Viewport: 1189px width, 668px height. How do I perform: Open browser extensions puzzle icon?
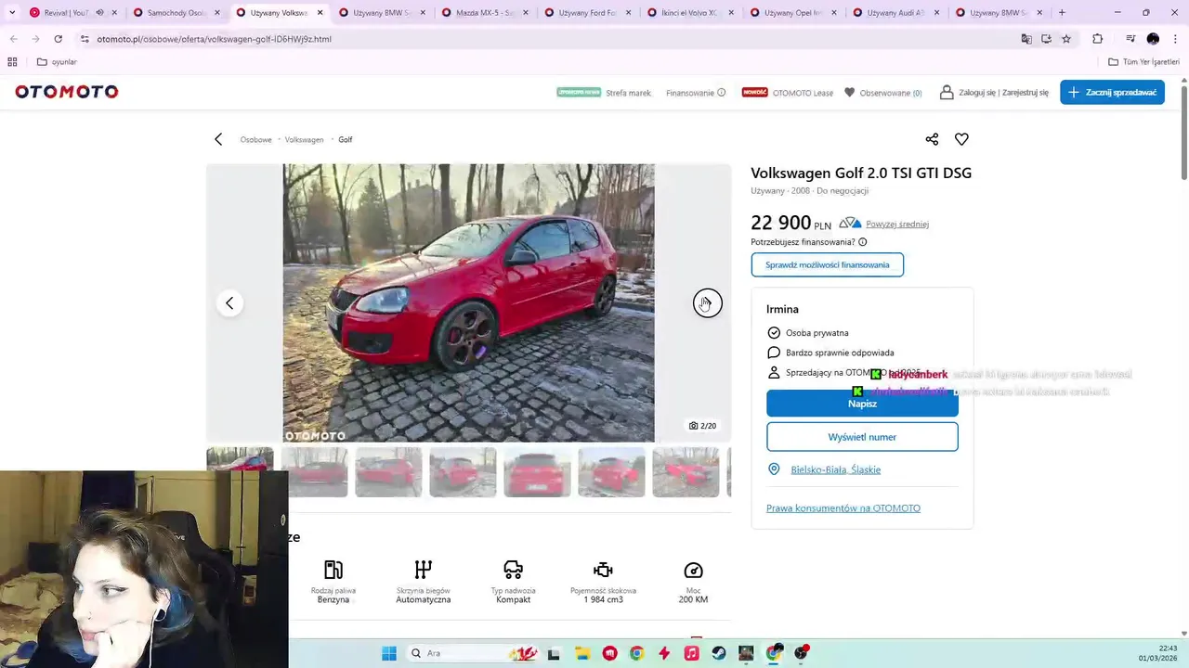1097,39
